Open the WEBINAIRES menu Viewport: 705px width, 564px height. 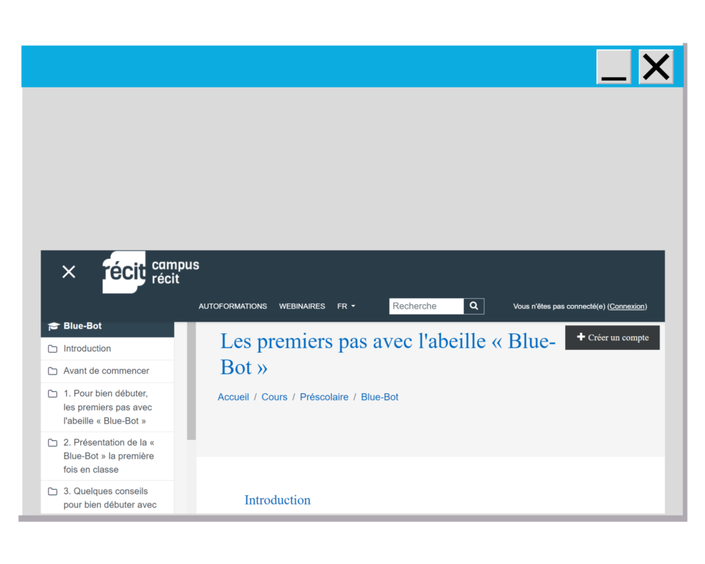click(x=302, y=306)
